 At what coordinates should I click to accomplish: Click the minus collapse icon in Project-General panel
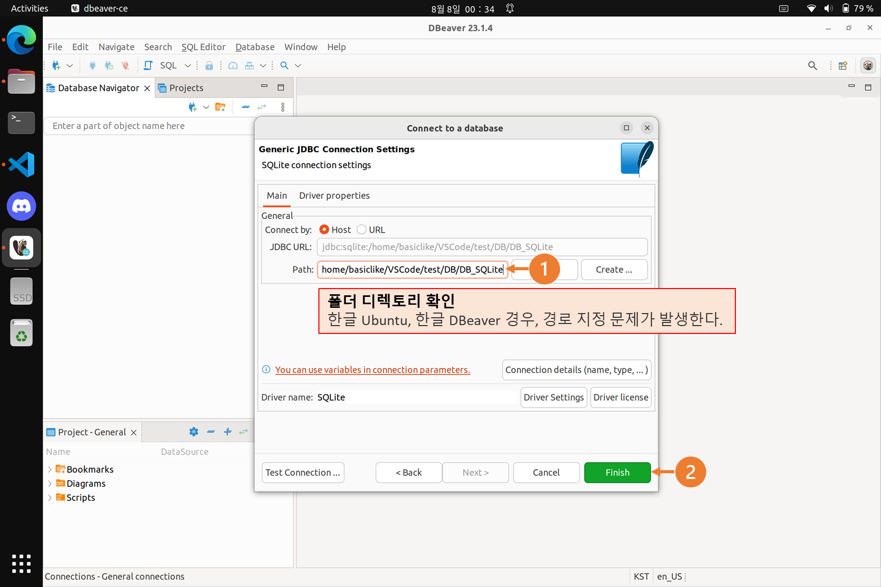(211, 432)
